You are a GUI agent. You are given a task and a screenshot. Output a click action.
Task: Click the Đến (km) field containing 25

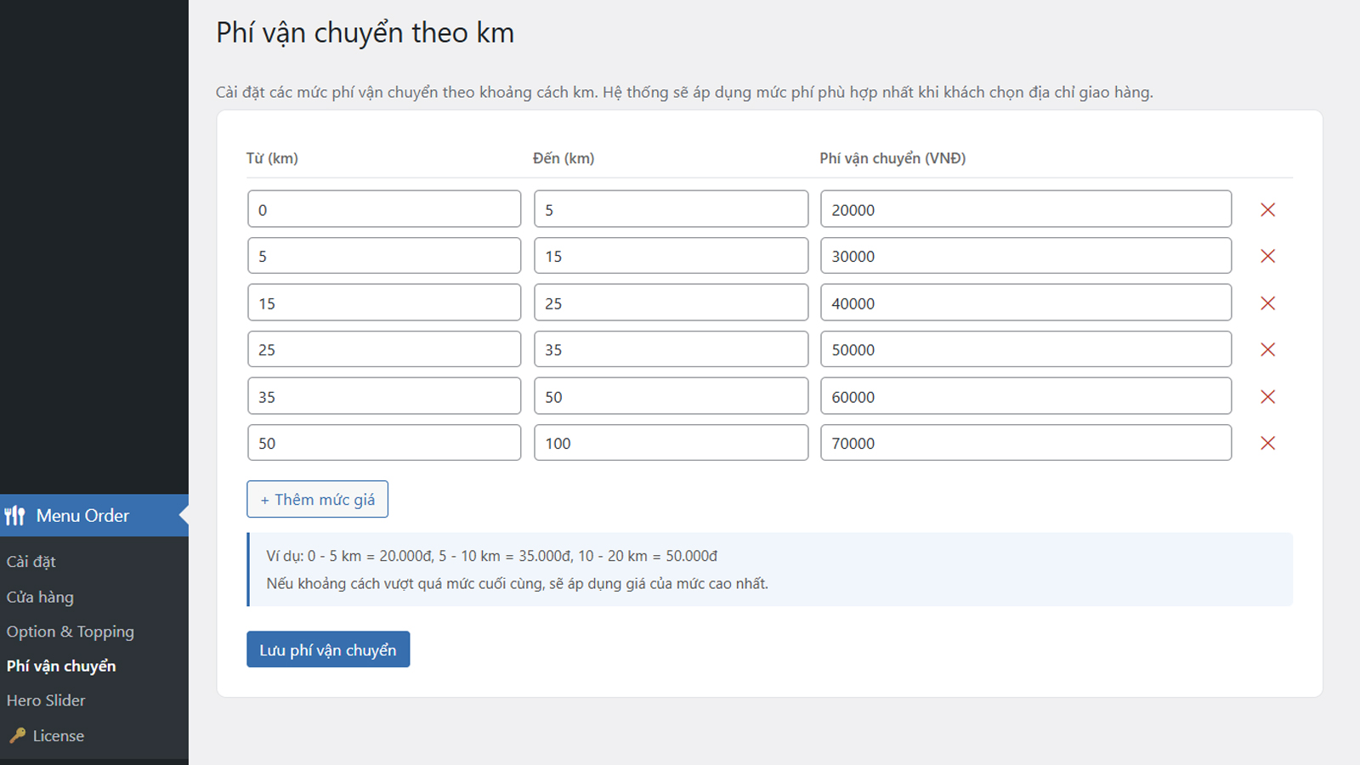[671, 303]
